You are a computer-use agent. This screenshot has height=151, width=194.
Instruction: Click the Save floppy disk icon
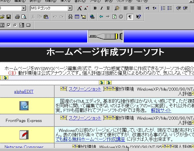[8, 17]
